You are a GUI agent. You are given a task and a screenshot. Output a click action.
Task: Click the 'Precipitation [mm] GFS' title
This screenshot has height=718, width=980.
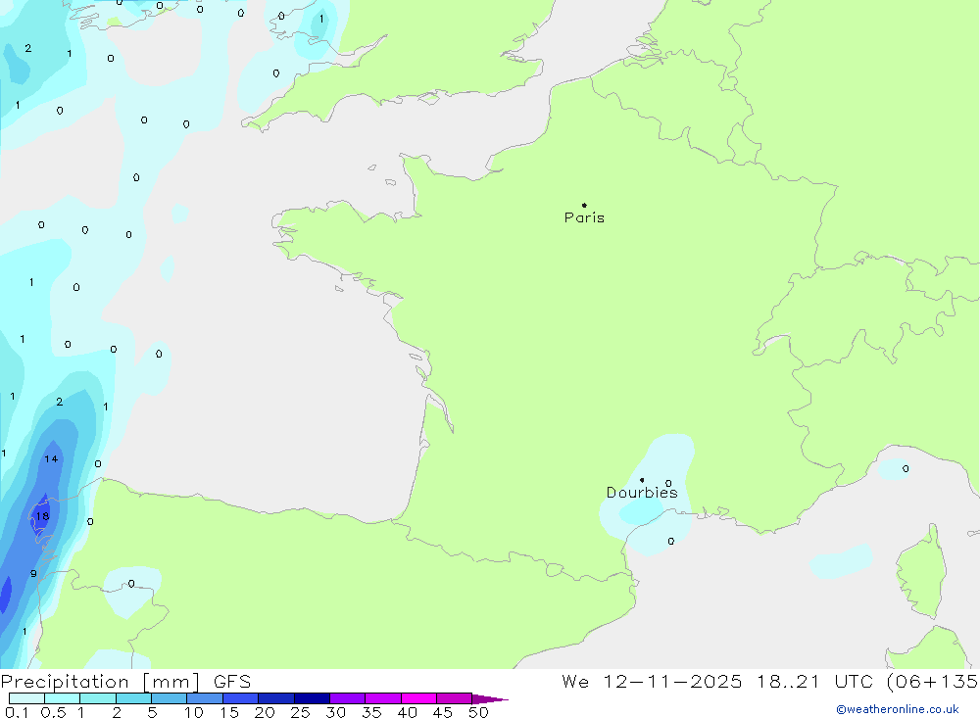(x=125, y=682)
